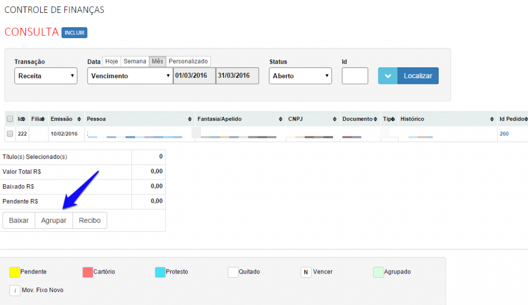
Task: Sort by Histórico column arrows
Action: (492, 119)
